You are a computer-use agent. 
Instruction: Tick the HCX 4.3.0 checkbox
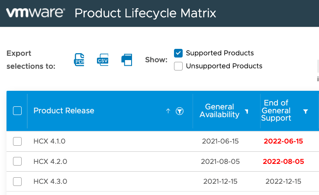pos(17,181)
